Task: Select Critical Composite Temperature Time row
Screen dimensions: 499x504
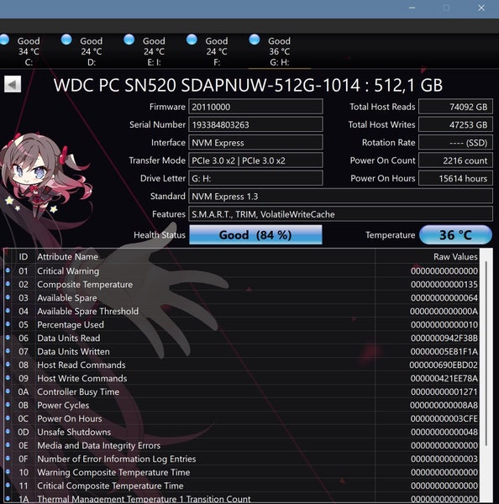Action: pos(242,486)
